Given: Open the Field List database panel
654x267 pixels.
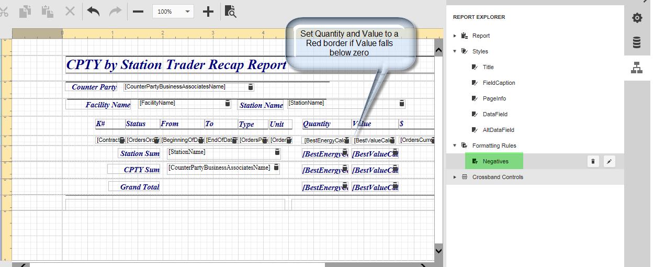Looking at the screenshot, I should 637,42.
